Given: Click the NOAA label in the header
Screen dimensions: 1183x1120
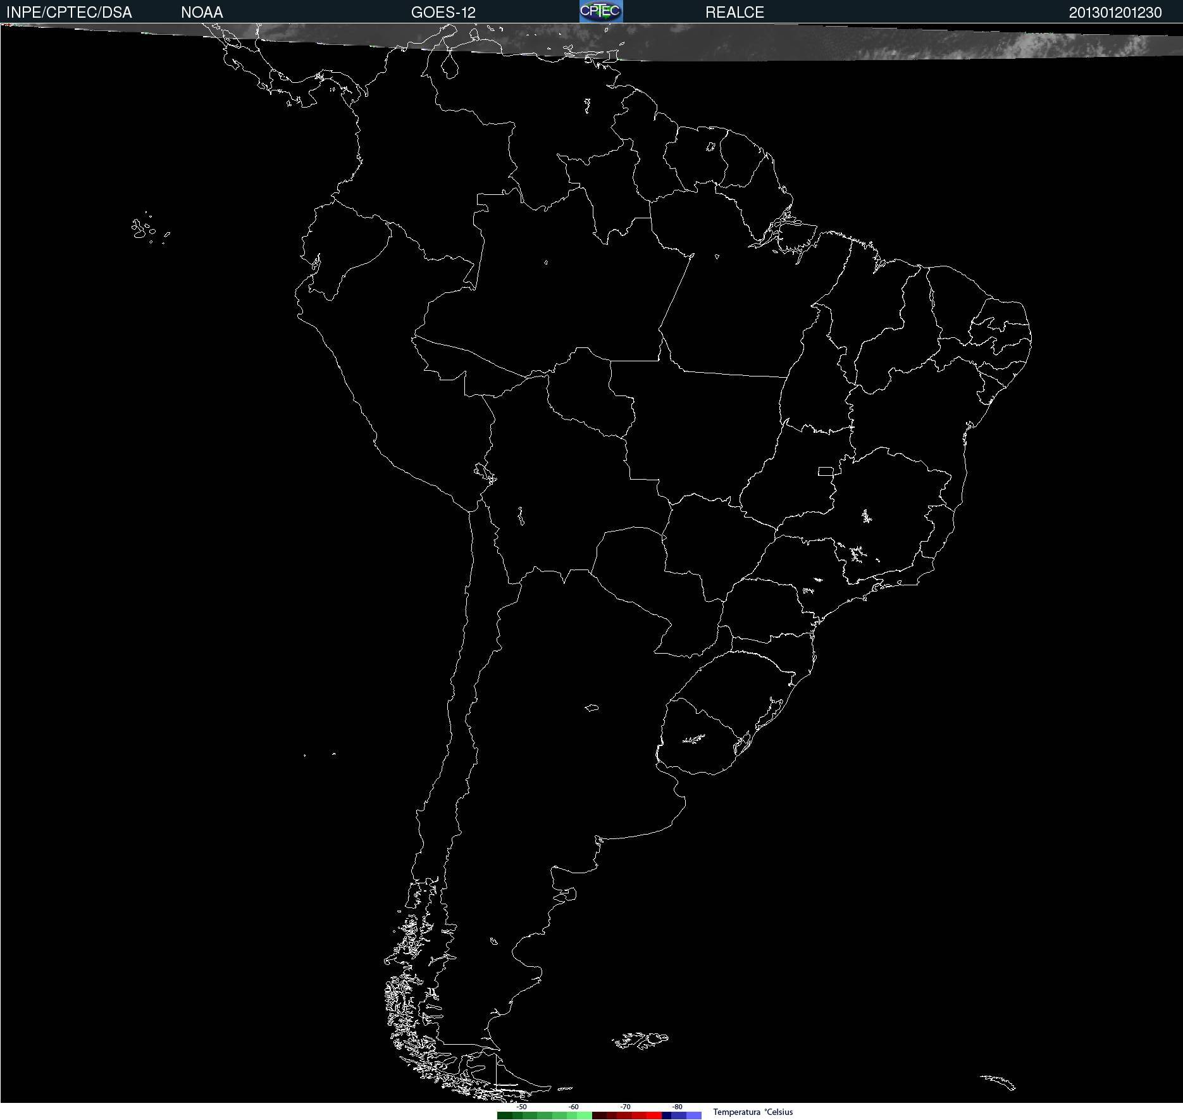Looking at the screenshot, I should (x=202, y=13).
